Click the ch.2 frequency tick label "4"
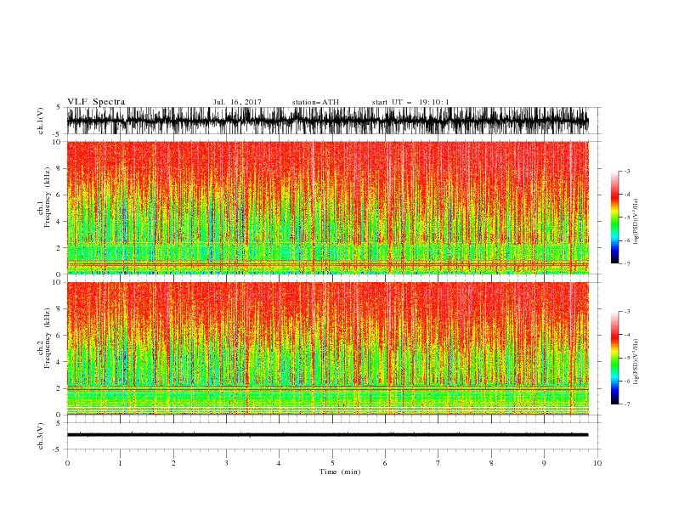673x520 pixels. coord(59,362)
